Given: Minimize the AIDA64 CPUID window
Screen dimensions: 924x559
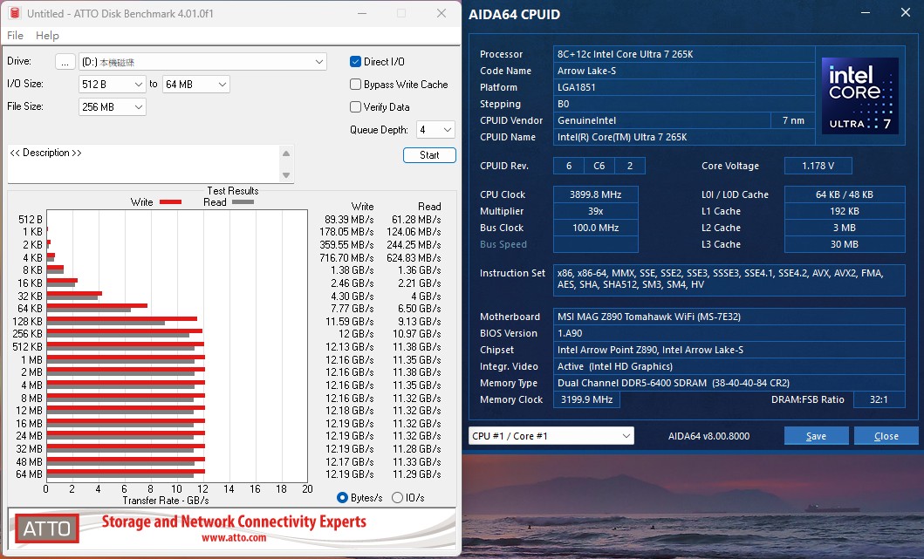Looking at the screenshot, I should click(x=865, y=14).
